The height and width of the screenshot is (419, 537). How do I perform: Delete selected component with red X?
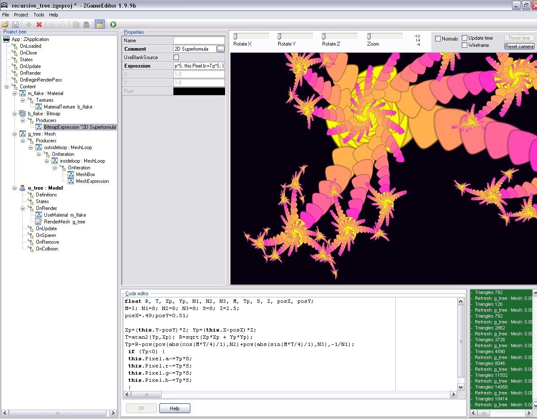click(x=39, y=24)
